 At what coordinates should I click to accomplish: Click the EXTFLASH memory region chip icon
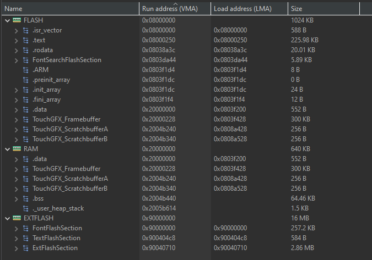pyautogui.click(x=17, y=218)
